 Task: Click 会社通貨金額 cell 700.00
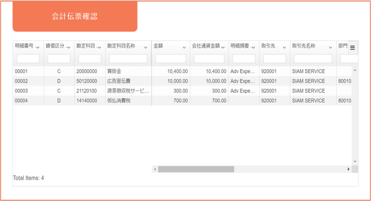pyautogui.click(x=219, y=100)
